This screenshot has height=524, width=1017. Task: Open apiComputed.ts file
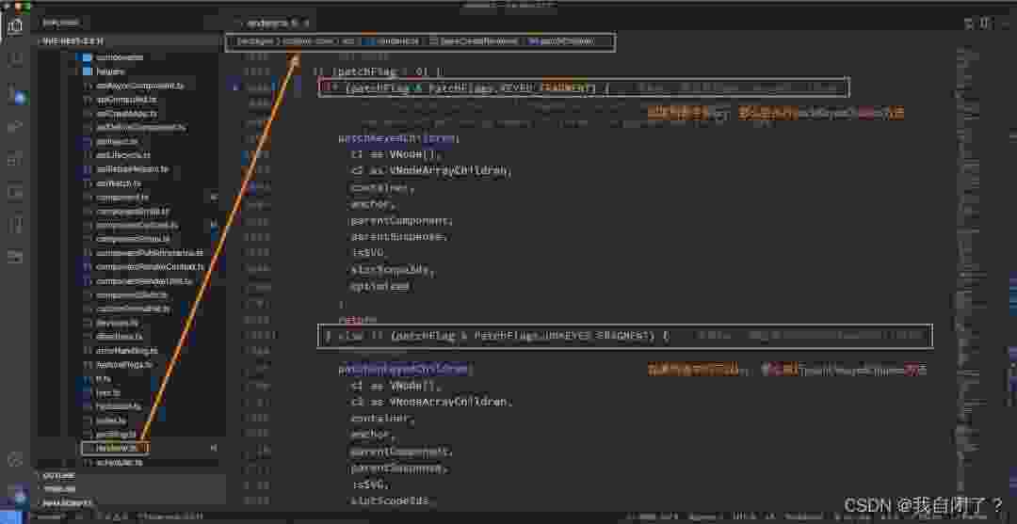pyautogui.click(x=126, y=99)
